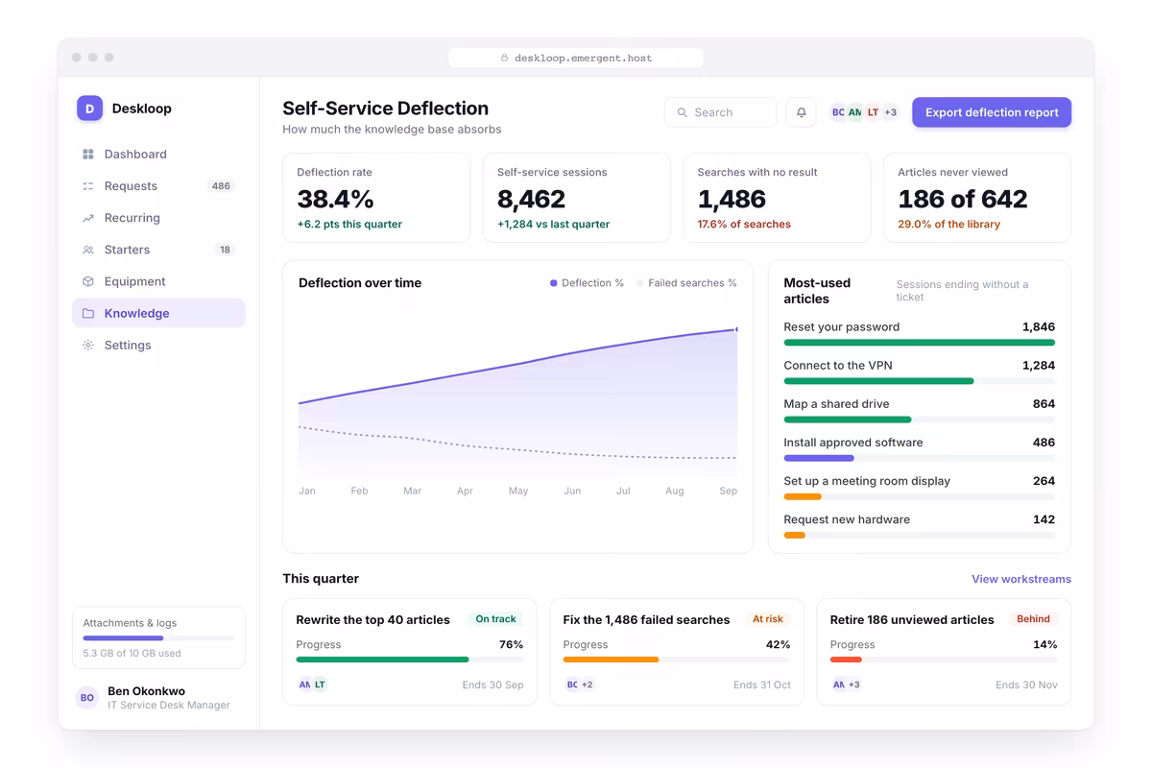Open the Articles never viewed card
Screen dimensions: 1152x768
(x=977, y=198)
